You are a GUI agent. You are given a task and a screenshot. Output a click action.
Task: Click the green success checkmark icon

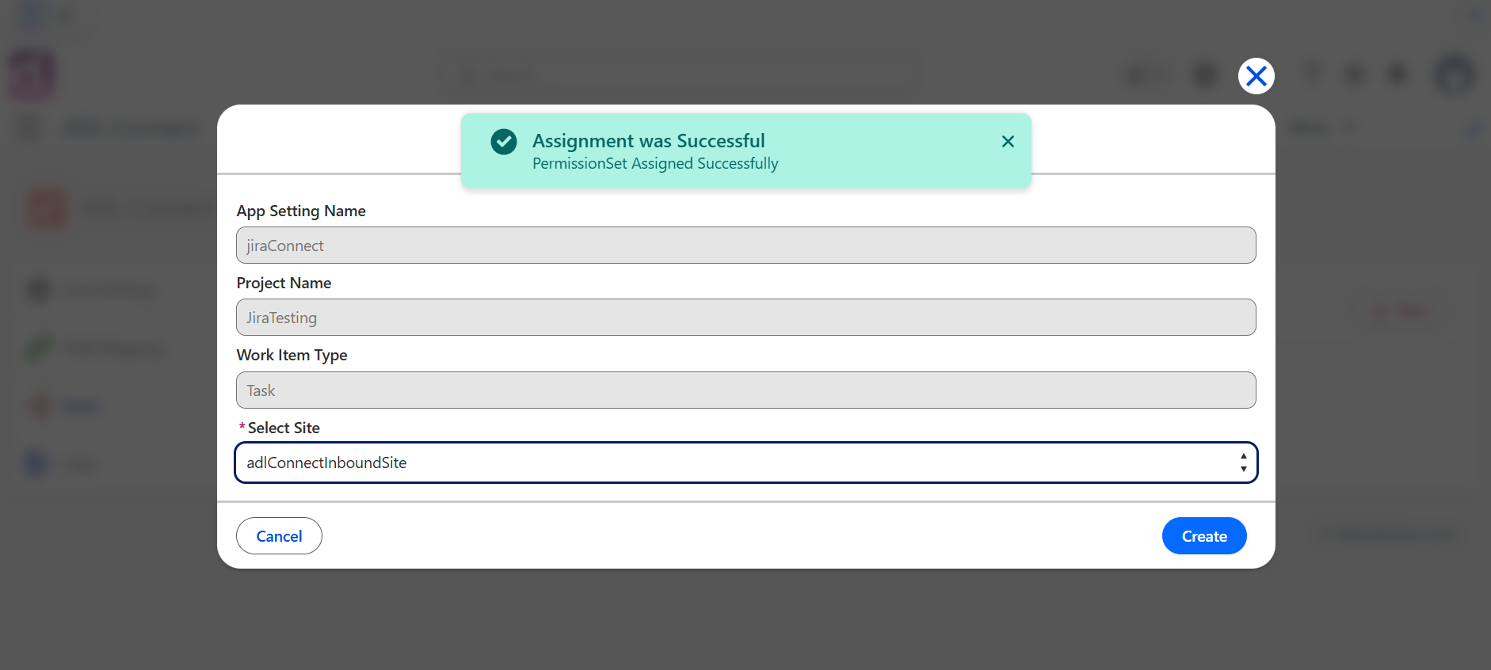(x=504, y=142)
